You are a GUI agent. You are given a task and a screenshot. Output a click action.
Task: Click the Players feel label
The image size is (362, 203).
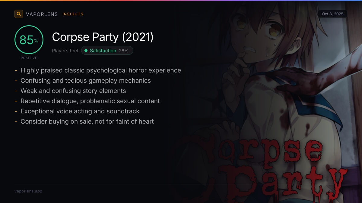[x=65, y=51]
